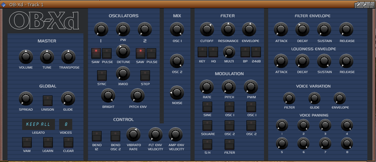Open the VOICES count display showing 8

click(66, 124)
